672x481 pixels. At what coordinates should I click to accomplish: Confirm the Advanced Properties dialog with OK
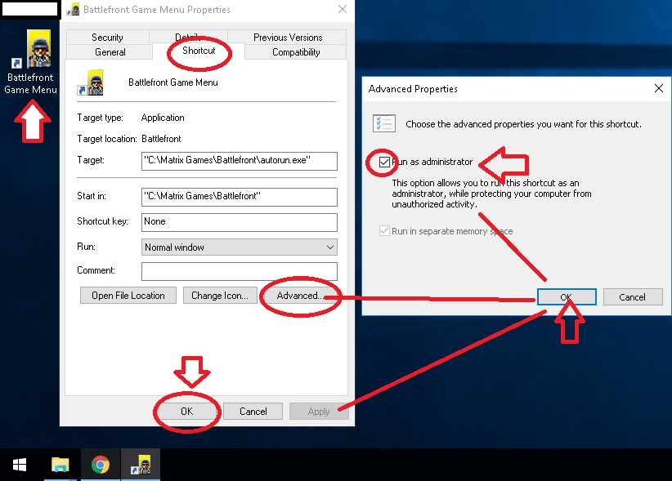[x=567, y=296]
